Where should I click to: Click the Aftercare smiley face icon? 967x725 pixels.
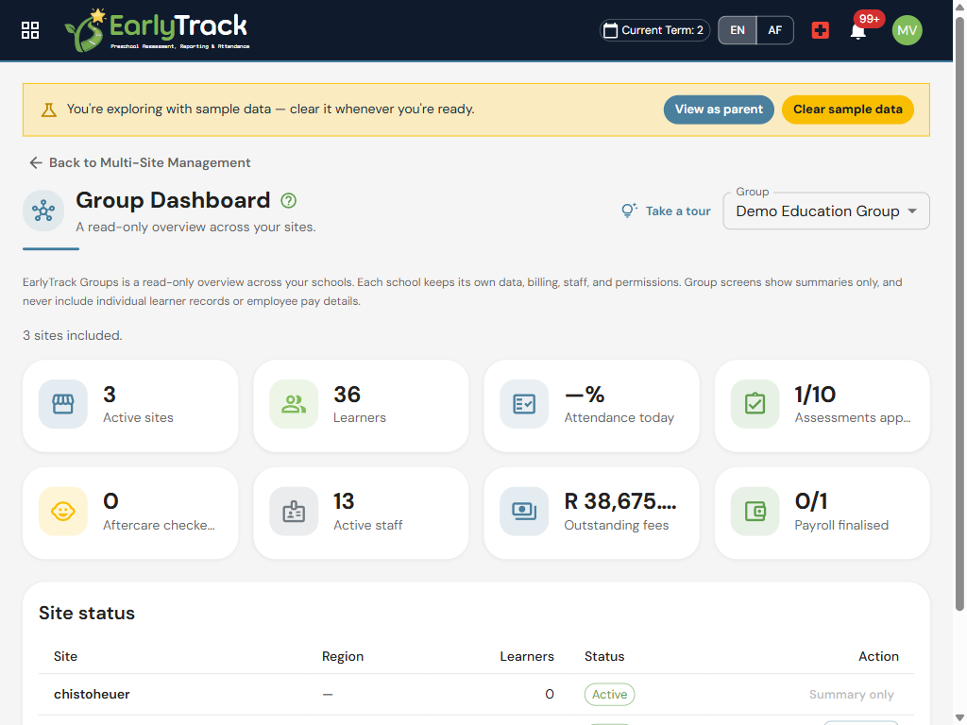pyautogui.click(x=63, y=511)
